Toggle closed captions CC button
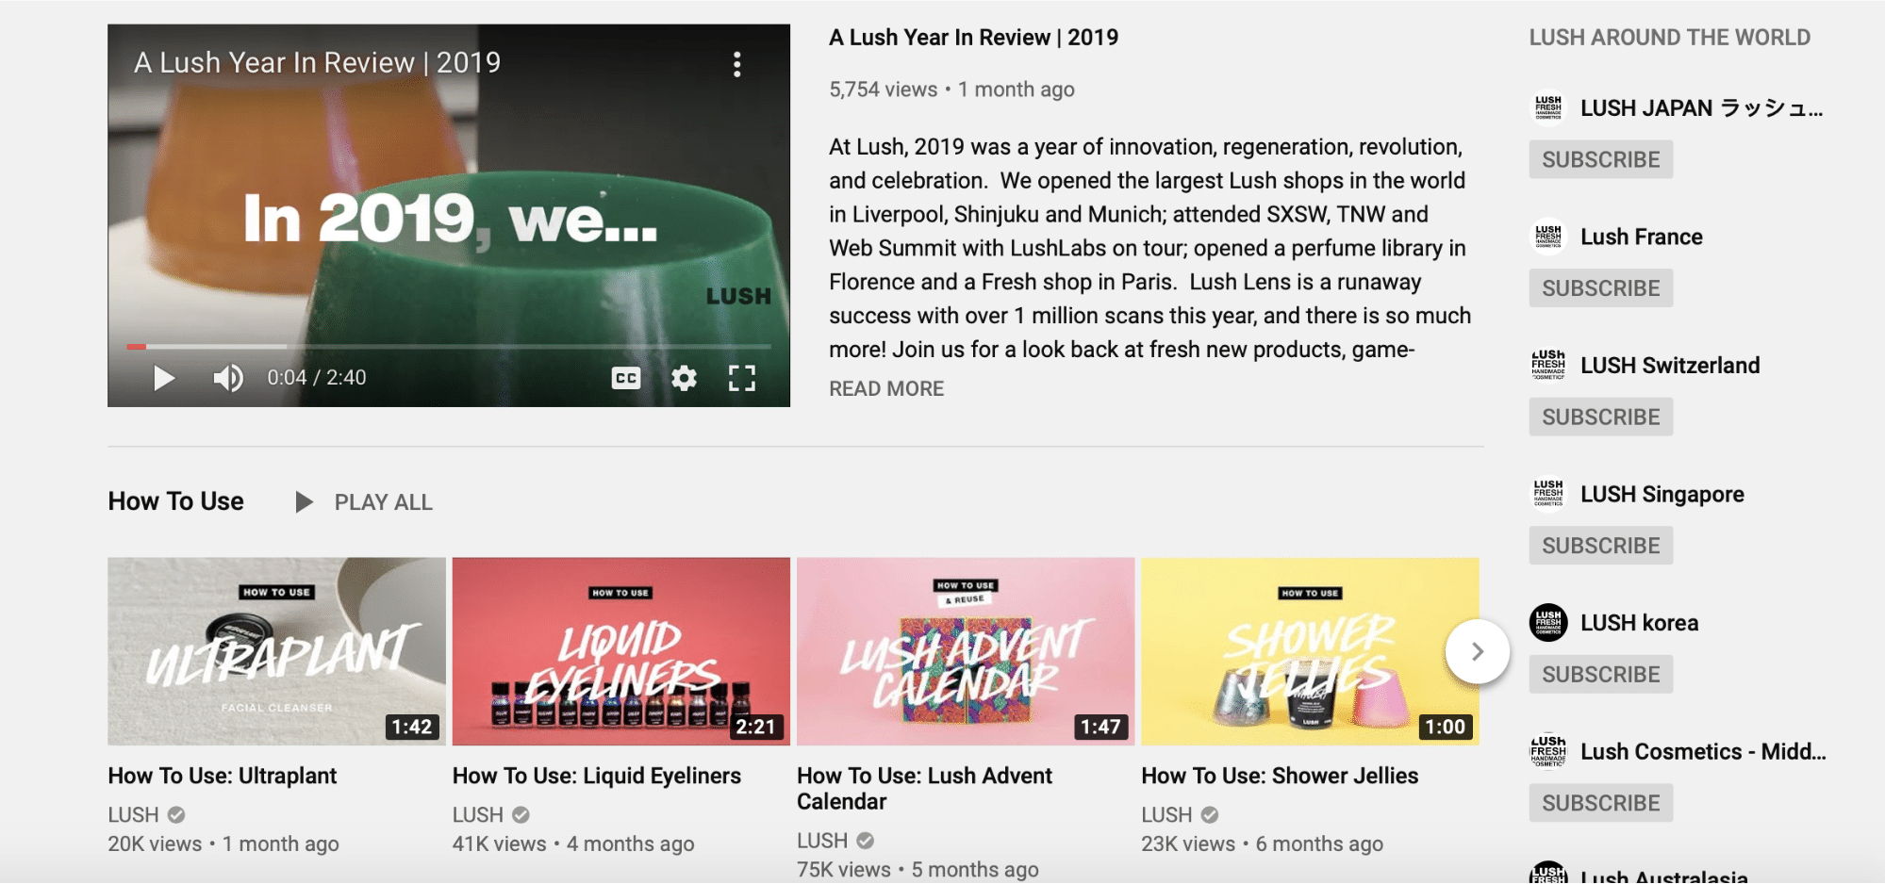 click(626, 378)
